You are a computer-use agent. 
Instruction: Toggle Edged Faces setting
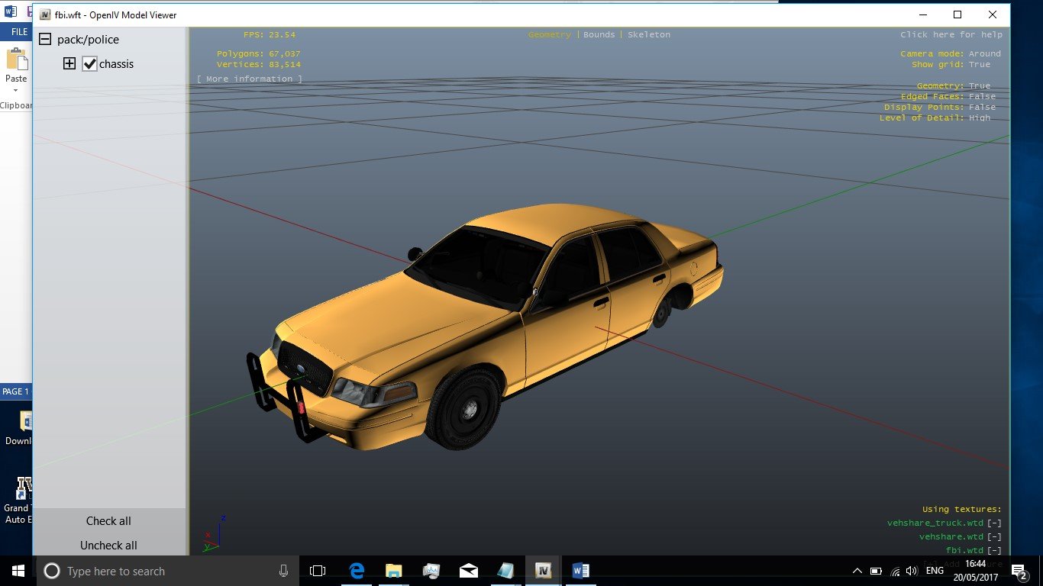pos(982,97)
